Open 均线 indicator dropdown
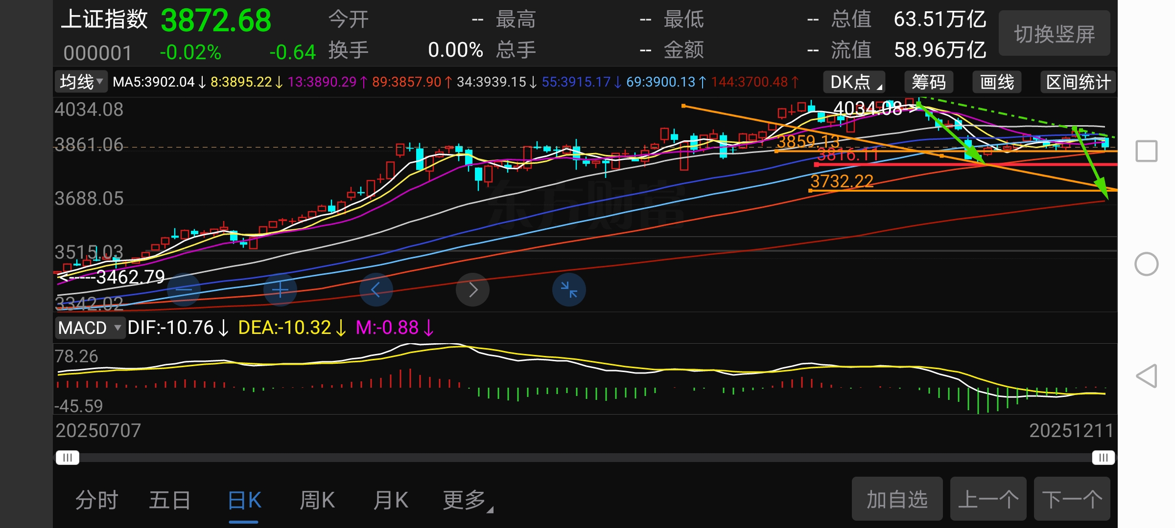1175x528 pixels. coord(81,82)
